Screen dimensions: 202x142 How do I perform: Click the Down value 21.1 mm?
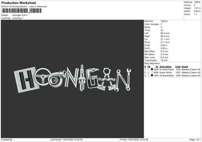(165, 42)
